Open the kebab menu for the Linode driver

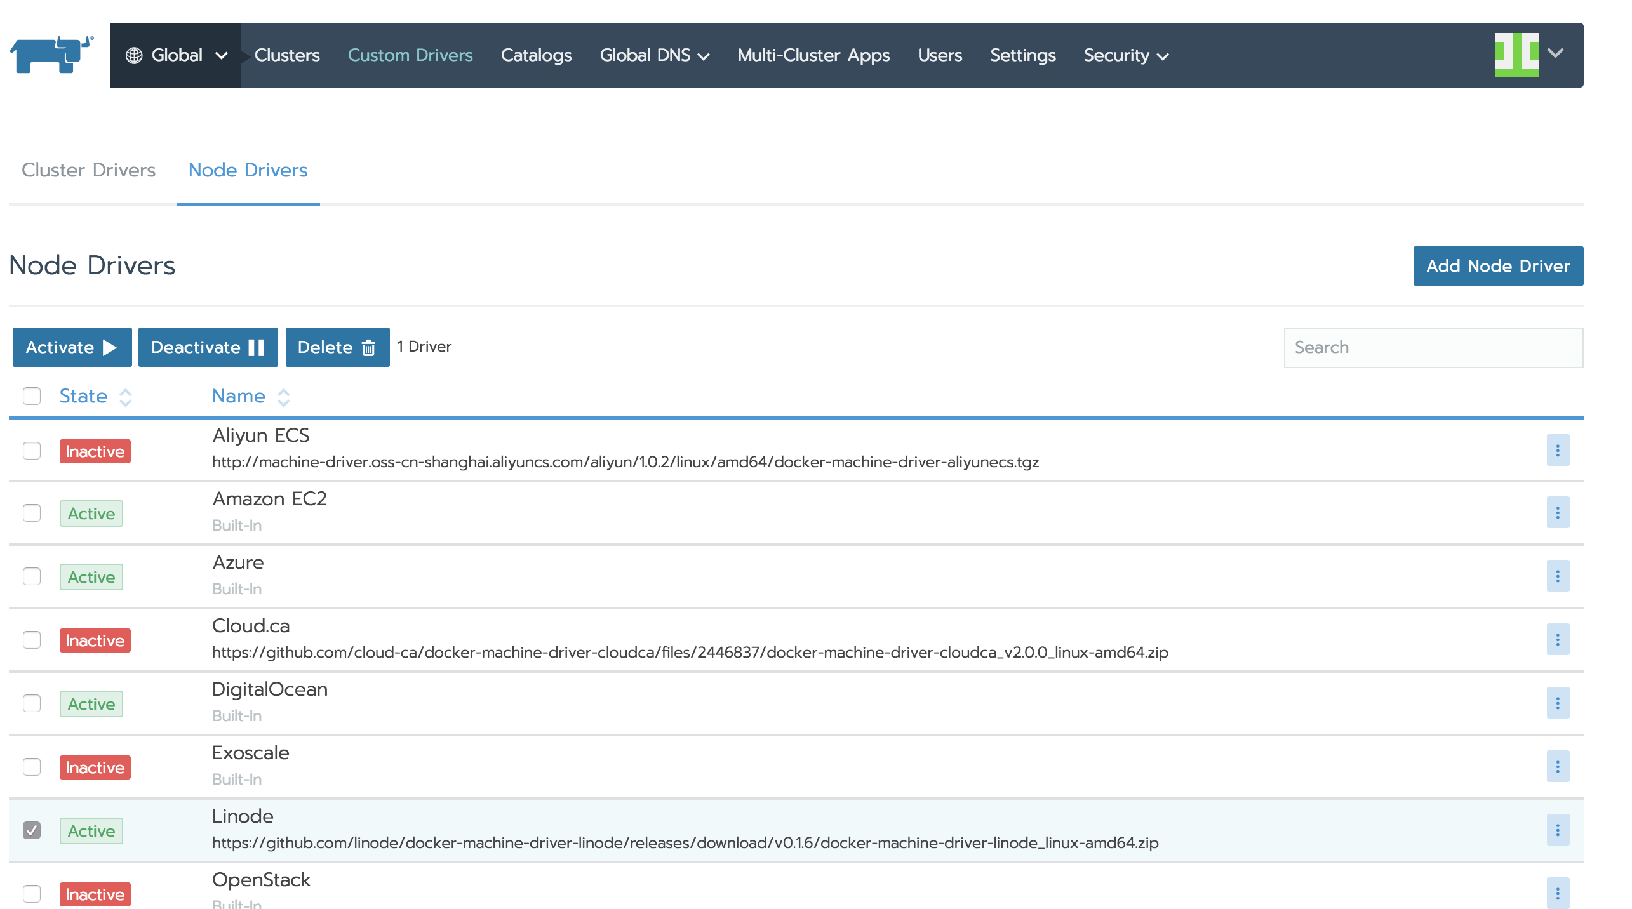pos(1557,830)
